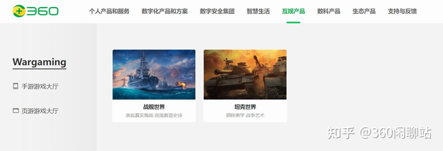The width and height of the screenshot is (443, 151).
Task: Go to the 智慧生活 tab
Action: click(x=258, y=11)
